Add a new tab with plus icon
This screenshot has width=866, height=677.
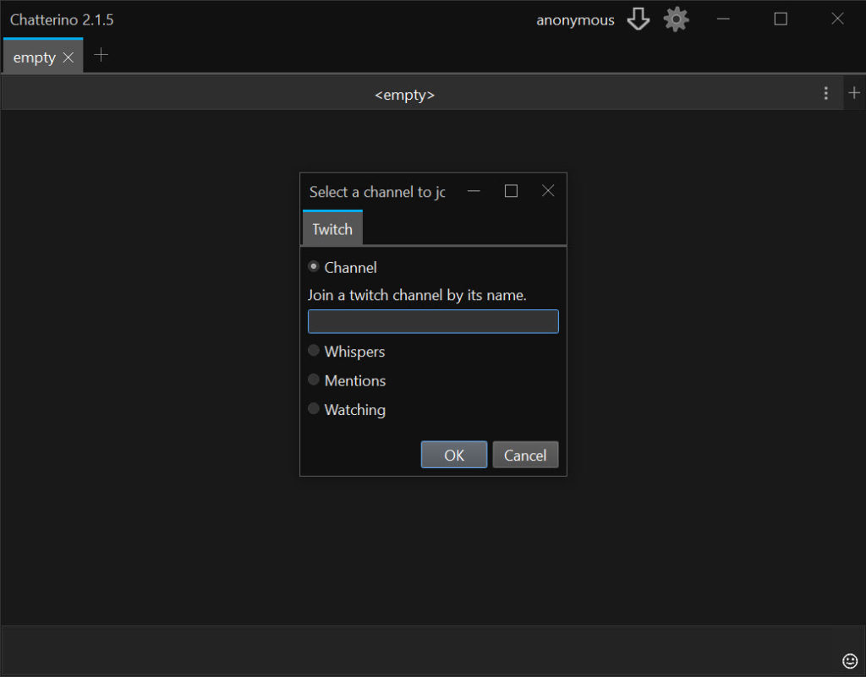click(101, 55)
